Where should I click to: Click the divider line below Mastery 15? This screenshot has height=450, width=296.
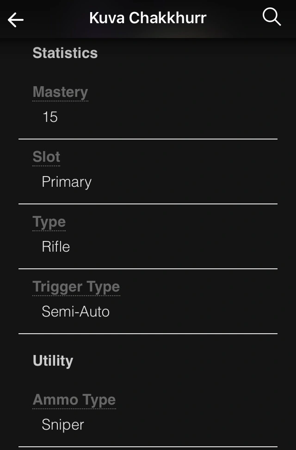point(148,139)
